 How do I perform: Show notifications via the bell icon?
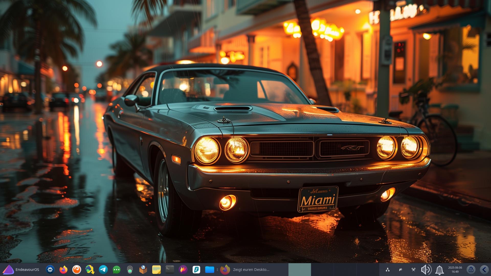click(440, 270)
